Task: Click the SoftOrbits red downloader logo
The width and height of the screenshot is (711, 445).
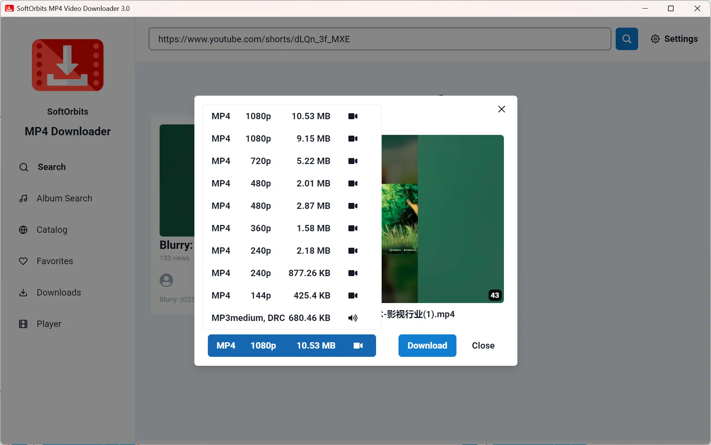Action: point(68,65)
